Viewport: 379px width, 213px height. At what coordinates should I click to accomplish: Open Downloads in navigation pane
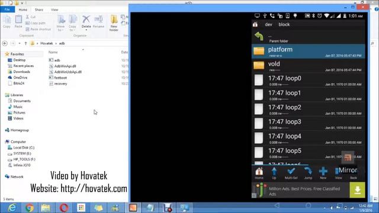pyautogui.click(x=19, y=72)
